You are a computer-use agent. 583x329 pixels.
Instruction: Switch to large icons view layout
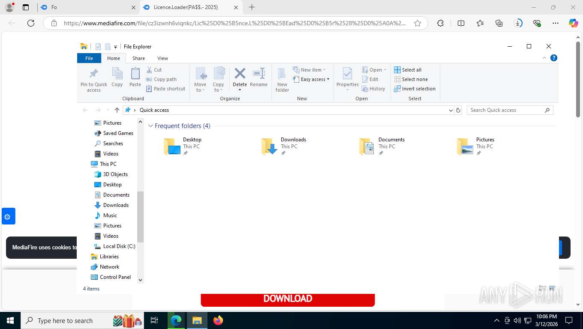(552, 288)
